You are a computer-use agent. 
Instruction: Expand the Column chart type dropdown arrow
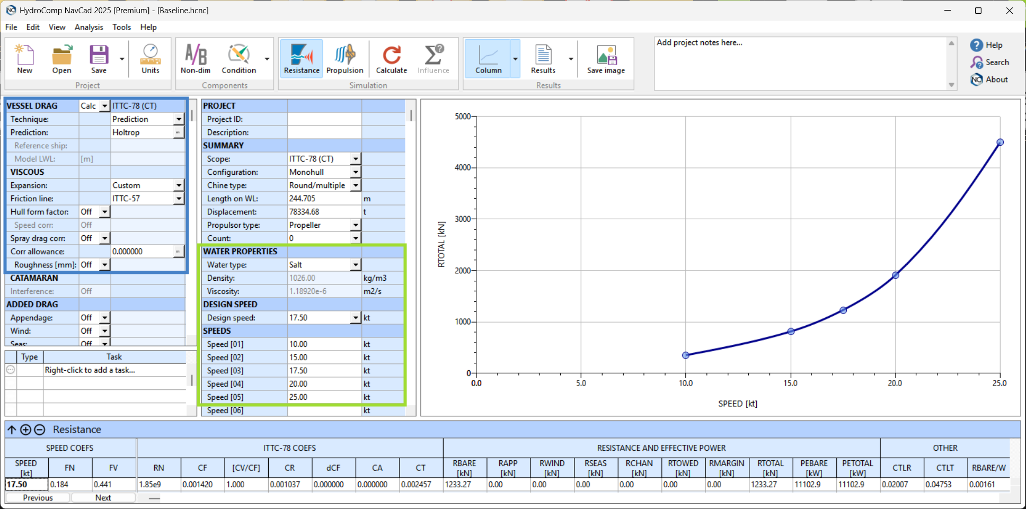tap(515, 59)
